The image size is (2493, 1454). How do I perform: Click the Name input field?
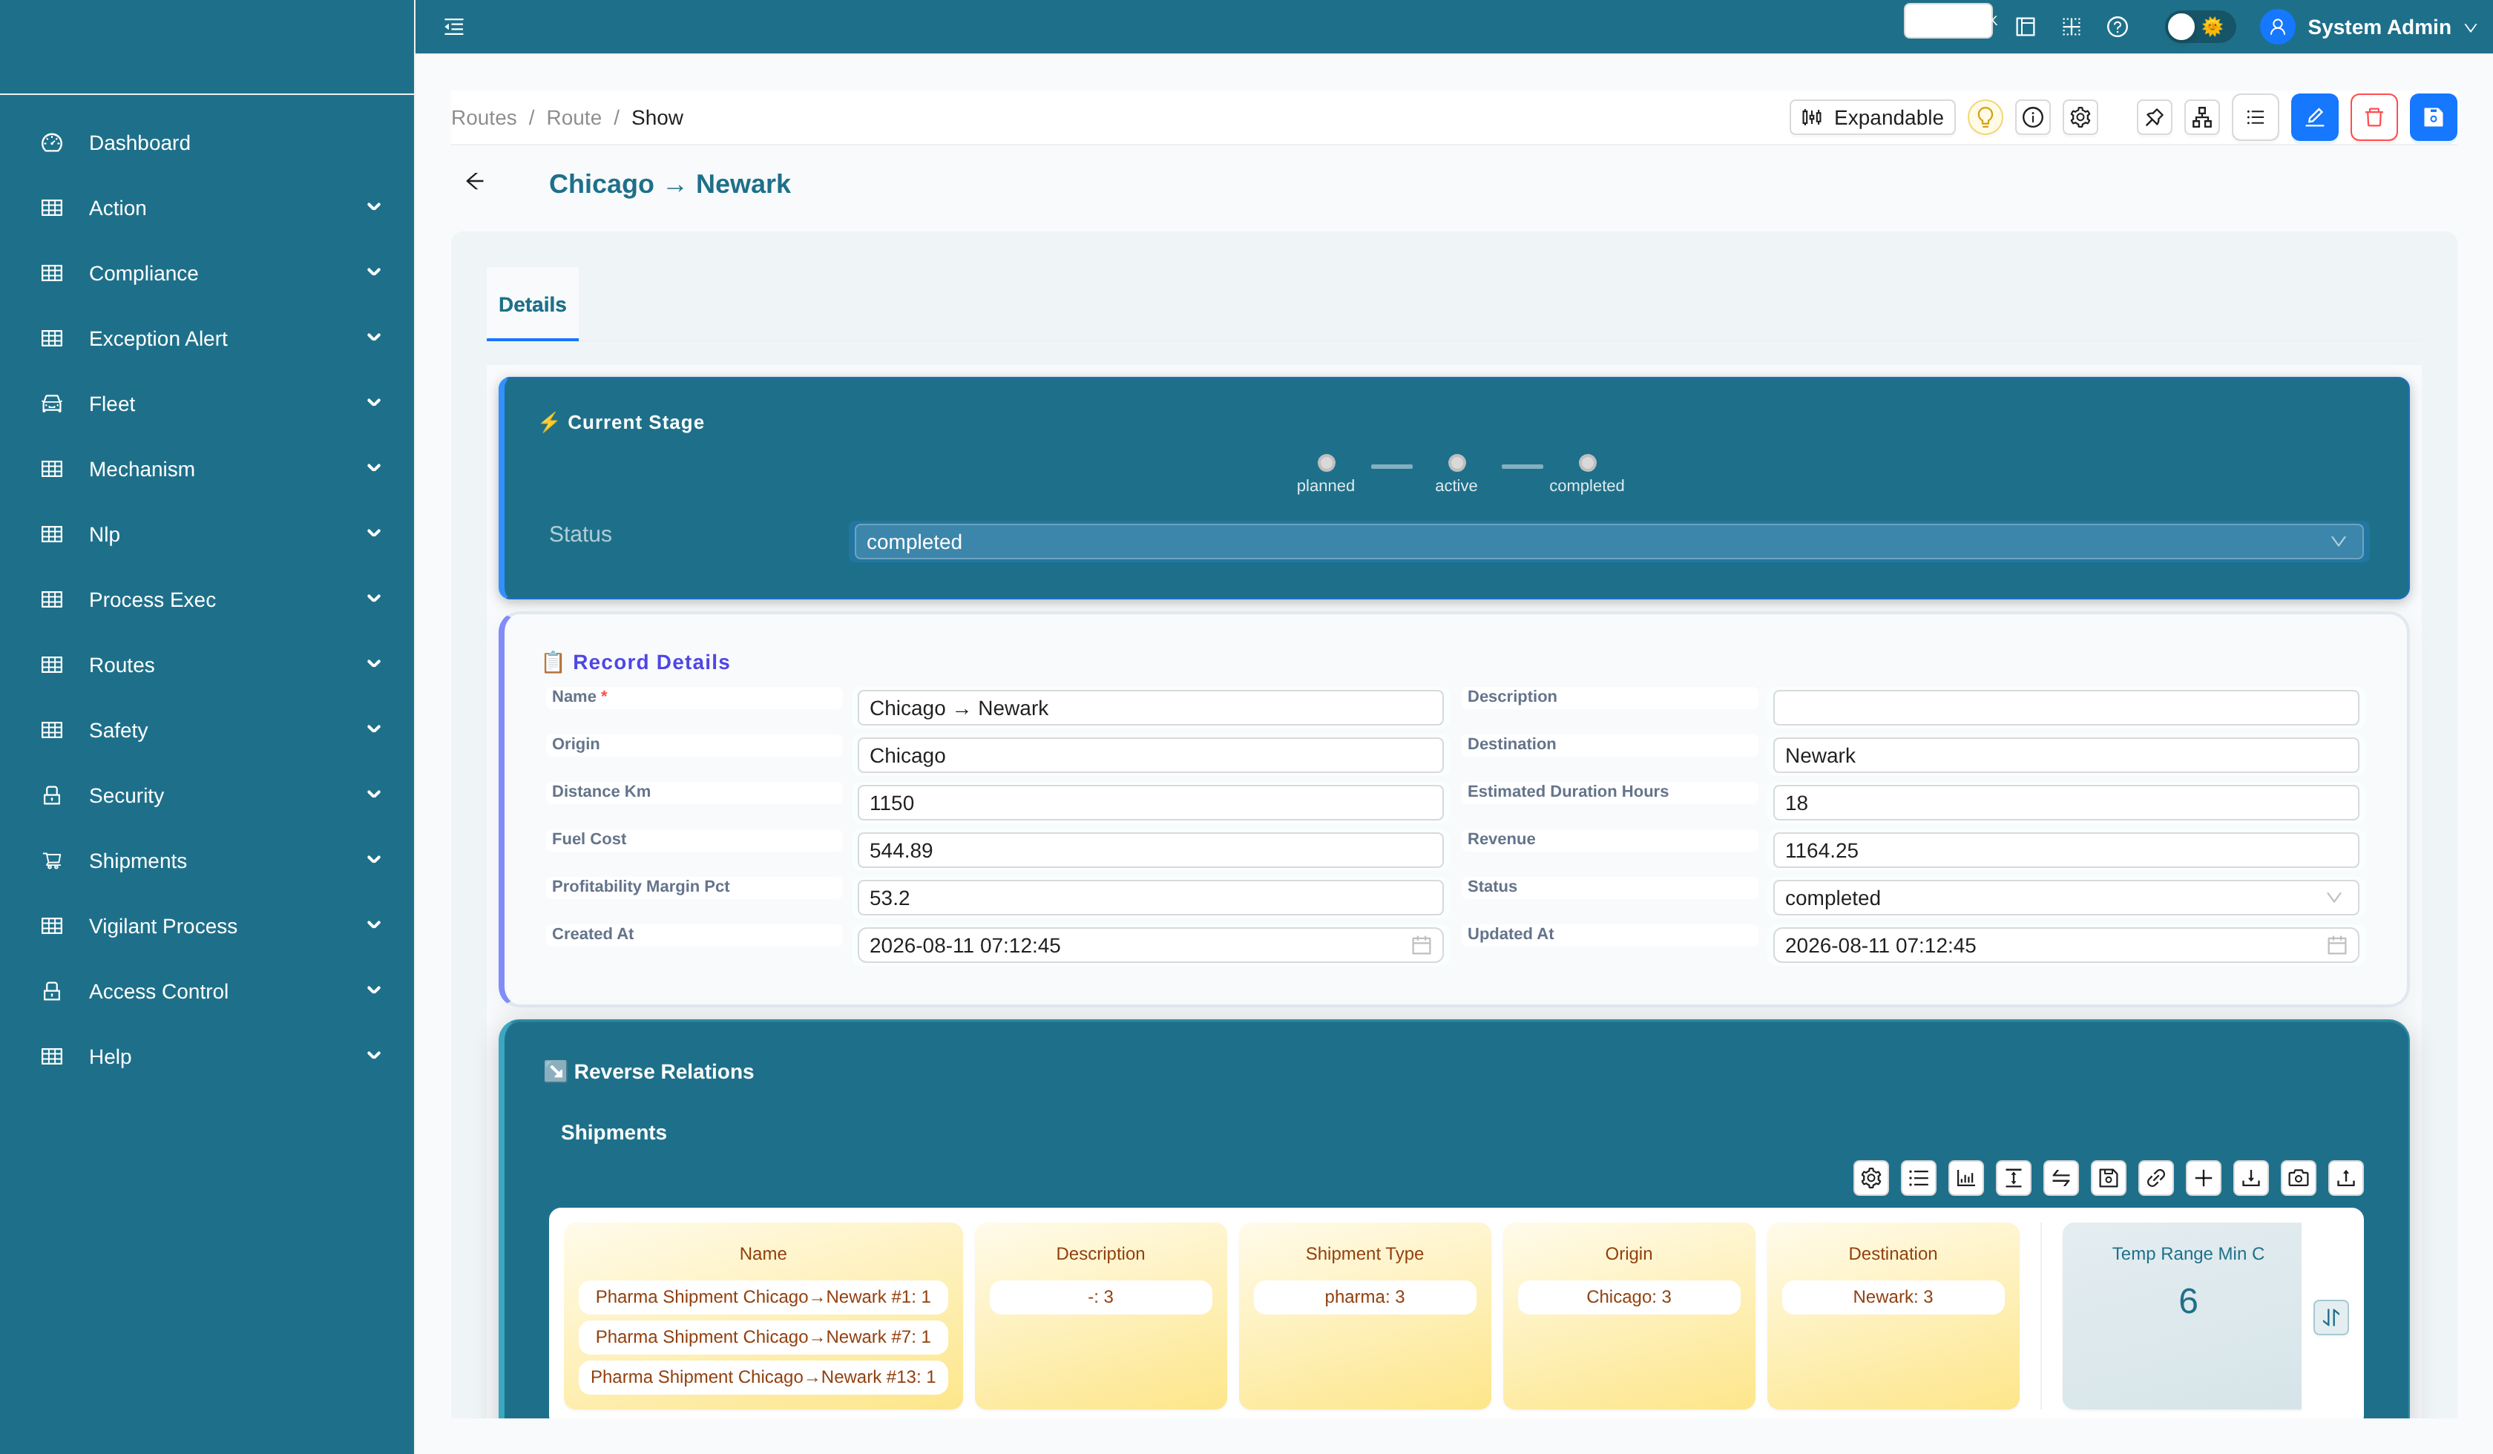(1149, 708)
